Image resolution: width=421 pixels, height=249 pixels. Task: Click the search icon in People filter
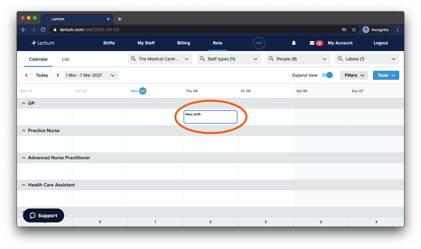coord(271,59)
